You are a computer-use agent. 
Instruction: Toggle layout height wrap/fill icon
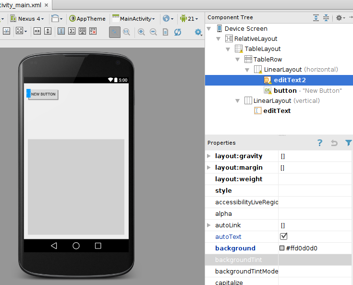pos(48,31)
